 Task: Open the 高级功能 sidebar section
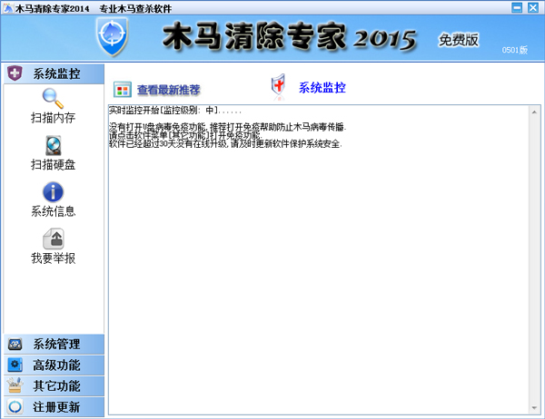pos(54,365)
